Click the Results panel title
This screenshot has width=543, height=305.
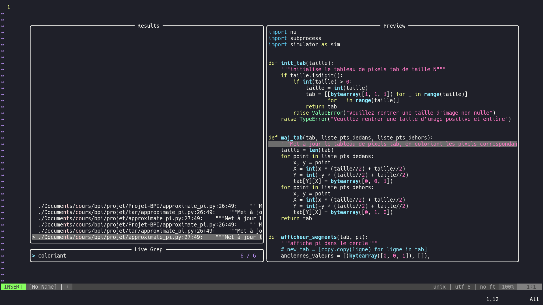click(x=148, y=26)
